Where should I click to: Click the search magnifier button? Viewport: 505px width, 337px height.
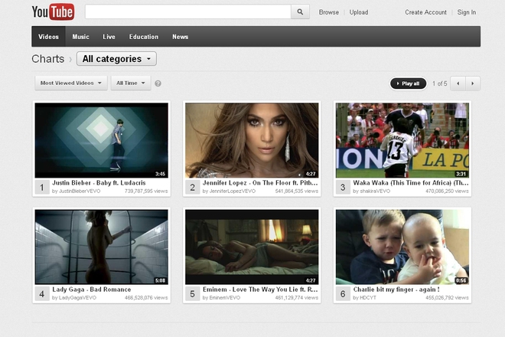[x=300, y=12]
